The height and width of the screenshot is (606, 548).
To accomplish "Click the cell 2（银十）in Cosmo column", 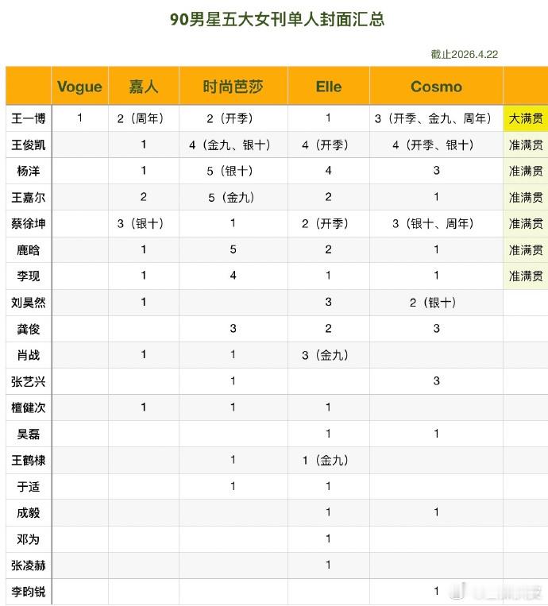I will click(x=436, y=303).
